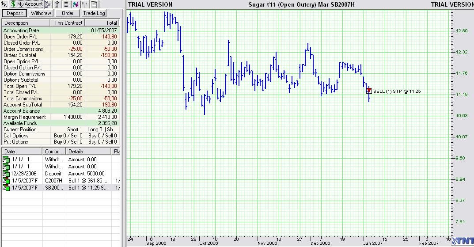This screenshot has width=474, height=247.
Task: Click the Description column header
Action: pos(26,23)
